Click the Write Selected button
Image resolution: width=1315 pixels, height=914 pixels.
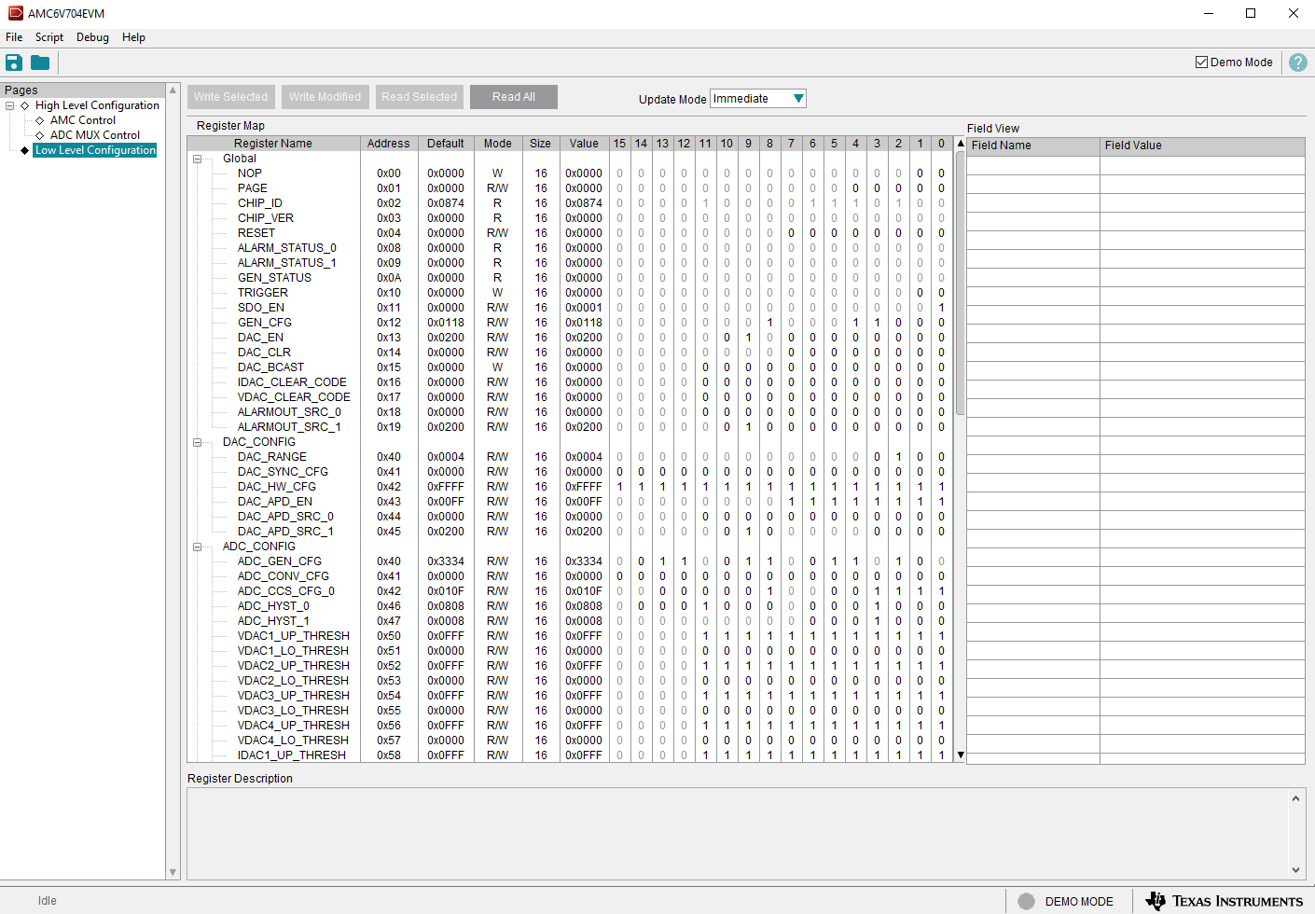(230, 97)
